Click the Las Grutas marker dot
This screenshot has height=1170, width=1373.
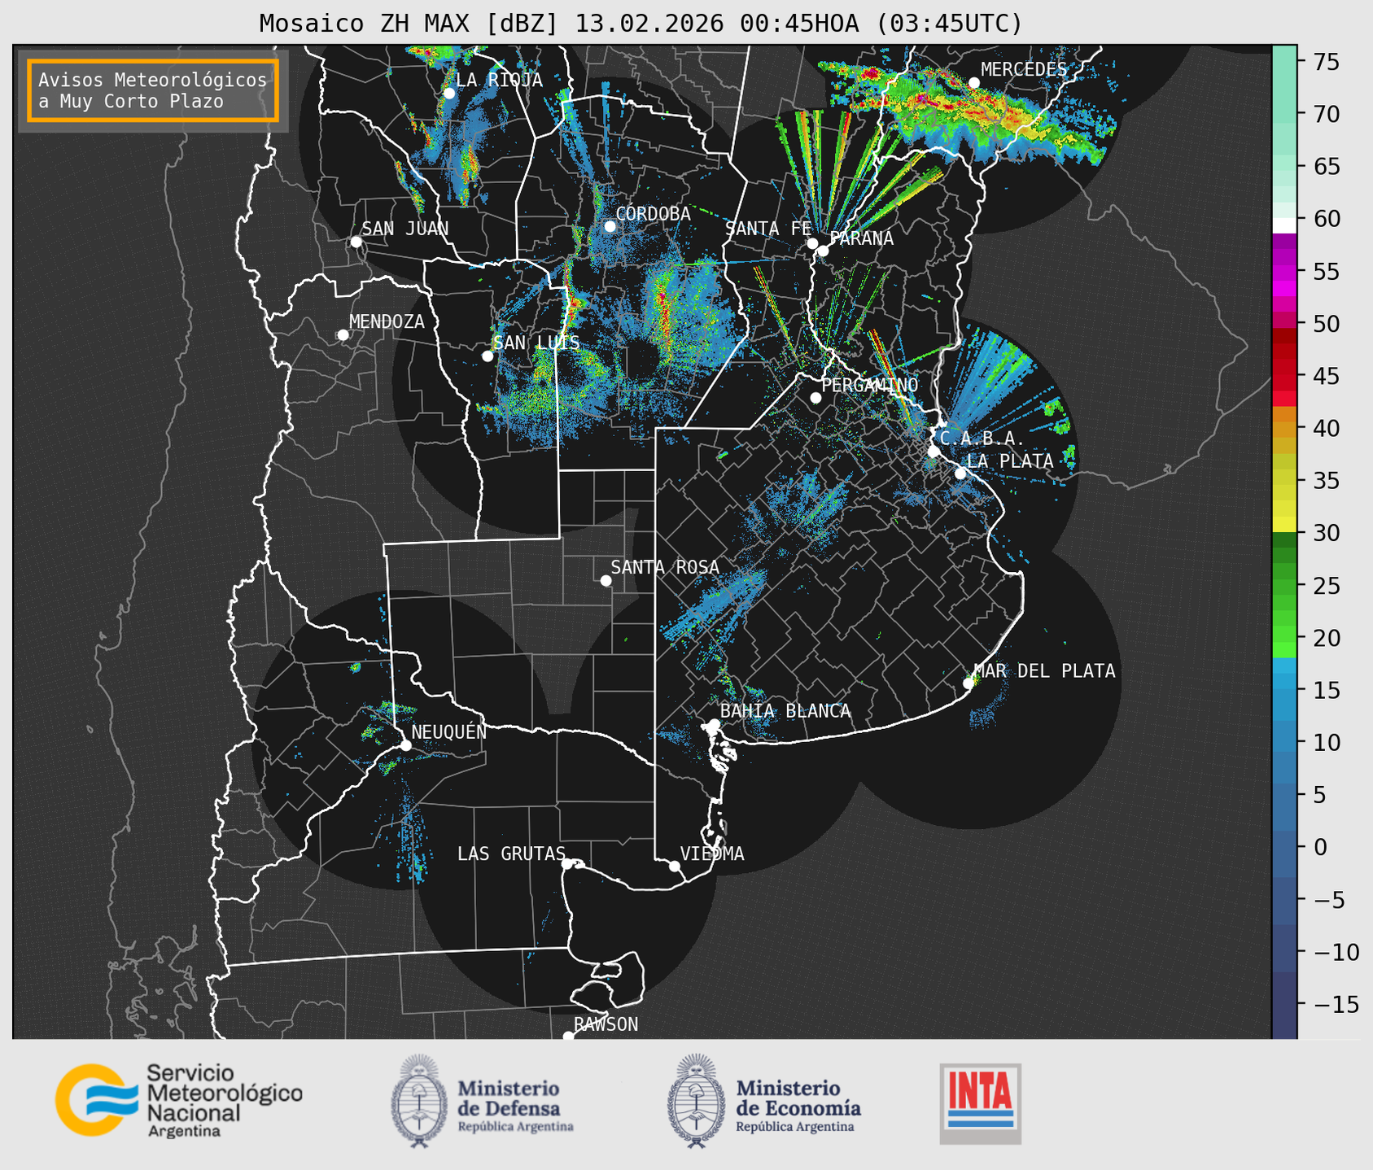pyautogui.click(x=567, y=864)
